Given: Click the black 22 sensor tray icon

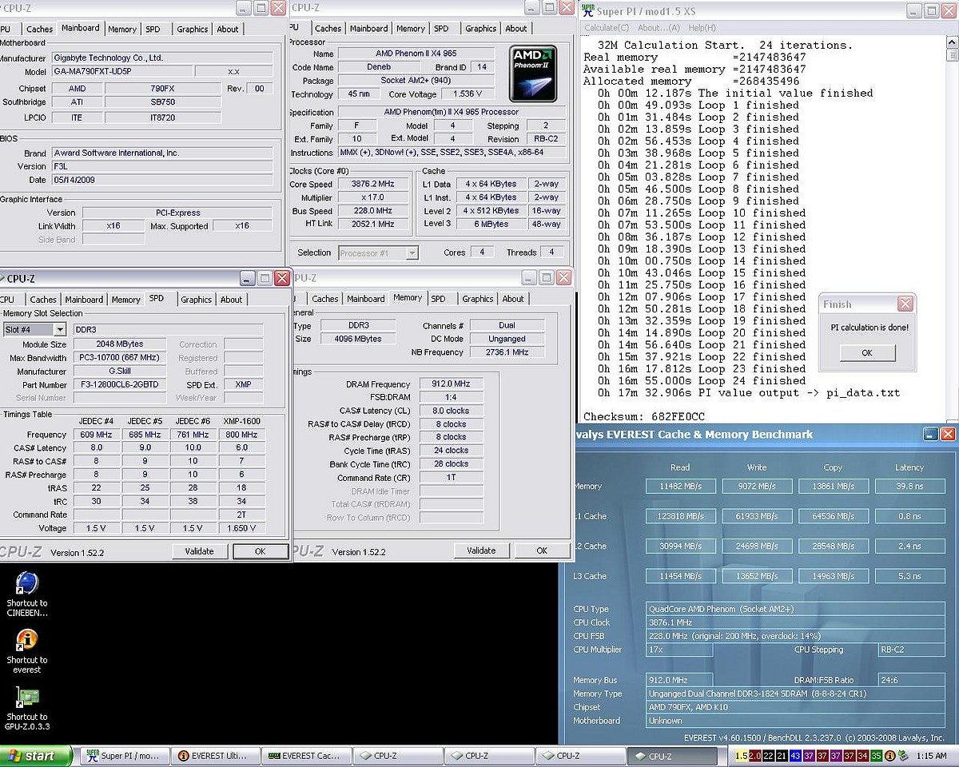Looking at the screenshot, I should (768, 756).
